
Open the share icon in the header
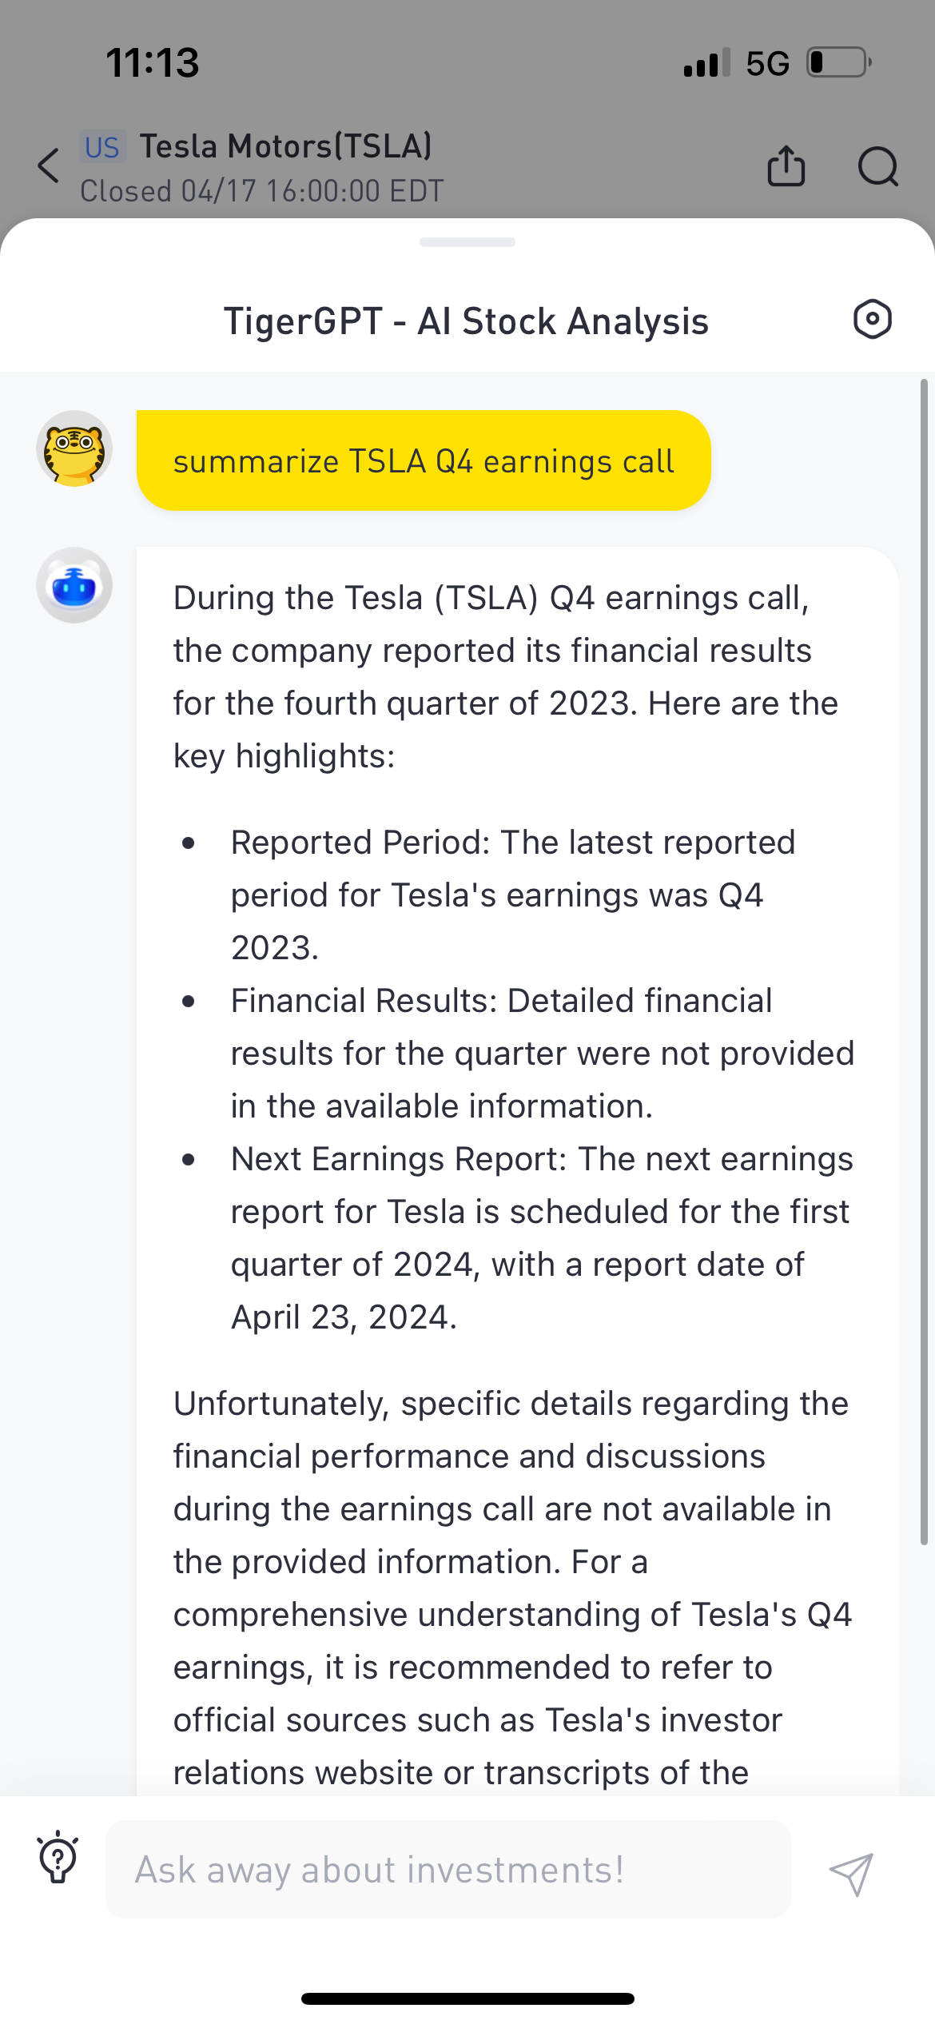pos(786,165)
